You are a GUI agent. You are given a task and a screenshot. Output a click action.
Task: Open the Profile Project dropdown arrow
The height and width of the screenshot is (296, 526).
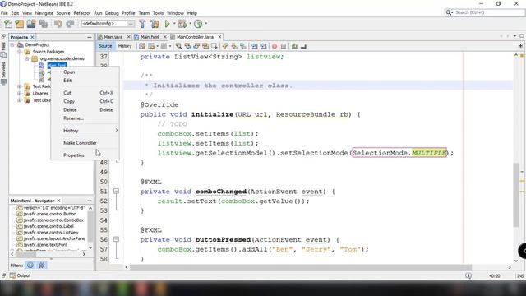click(x=206, y=24)
